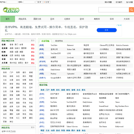The height and width of the screenshot is (134, 134).
Task: Open the Cracked link
Action: pyautogui.click(x=86, y=127)
